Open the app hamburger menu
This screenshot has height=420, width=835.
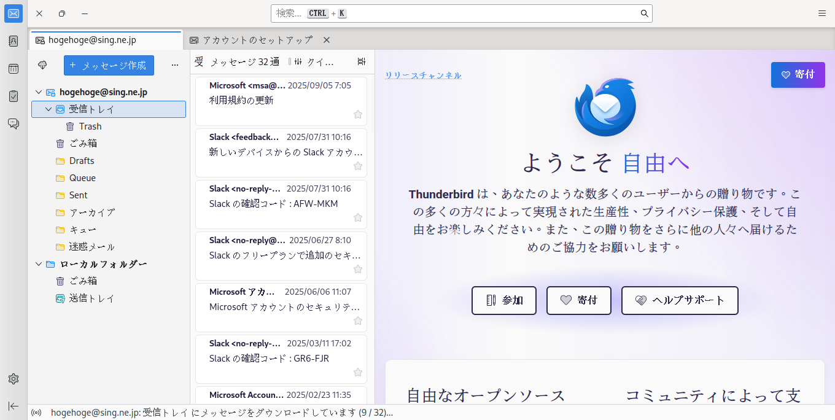pyautogui.click(x=822, y=14)
